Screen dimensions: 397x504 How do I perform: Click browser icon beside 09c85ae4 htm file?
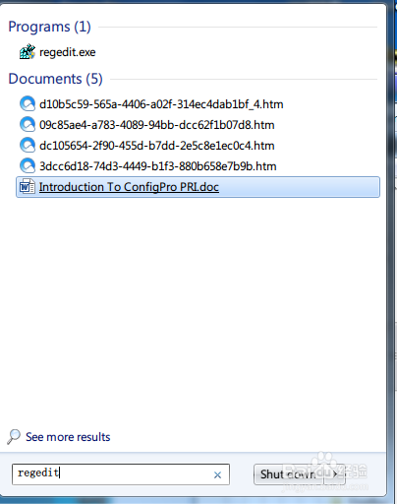click(x=28, y=125)
